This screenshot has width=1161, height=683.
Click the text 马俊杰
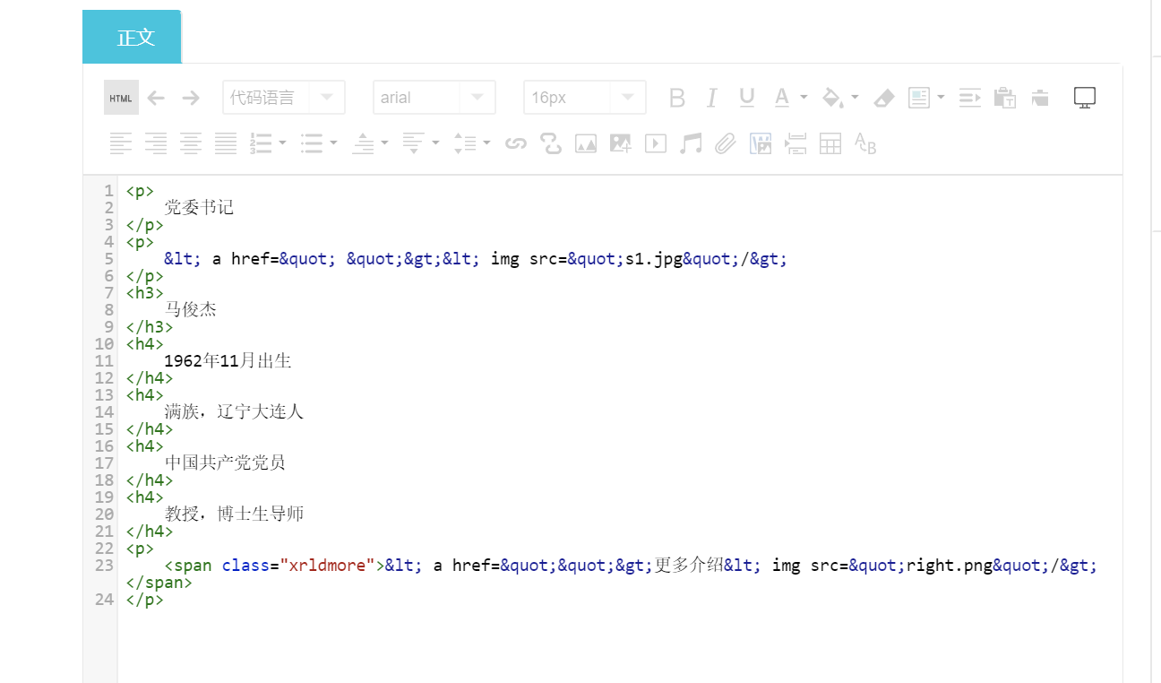click(191, 309)
